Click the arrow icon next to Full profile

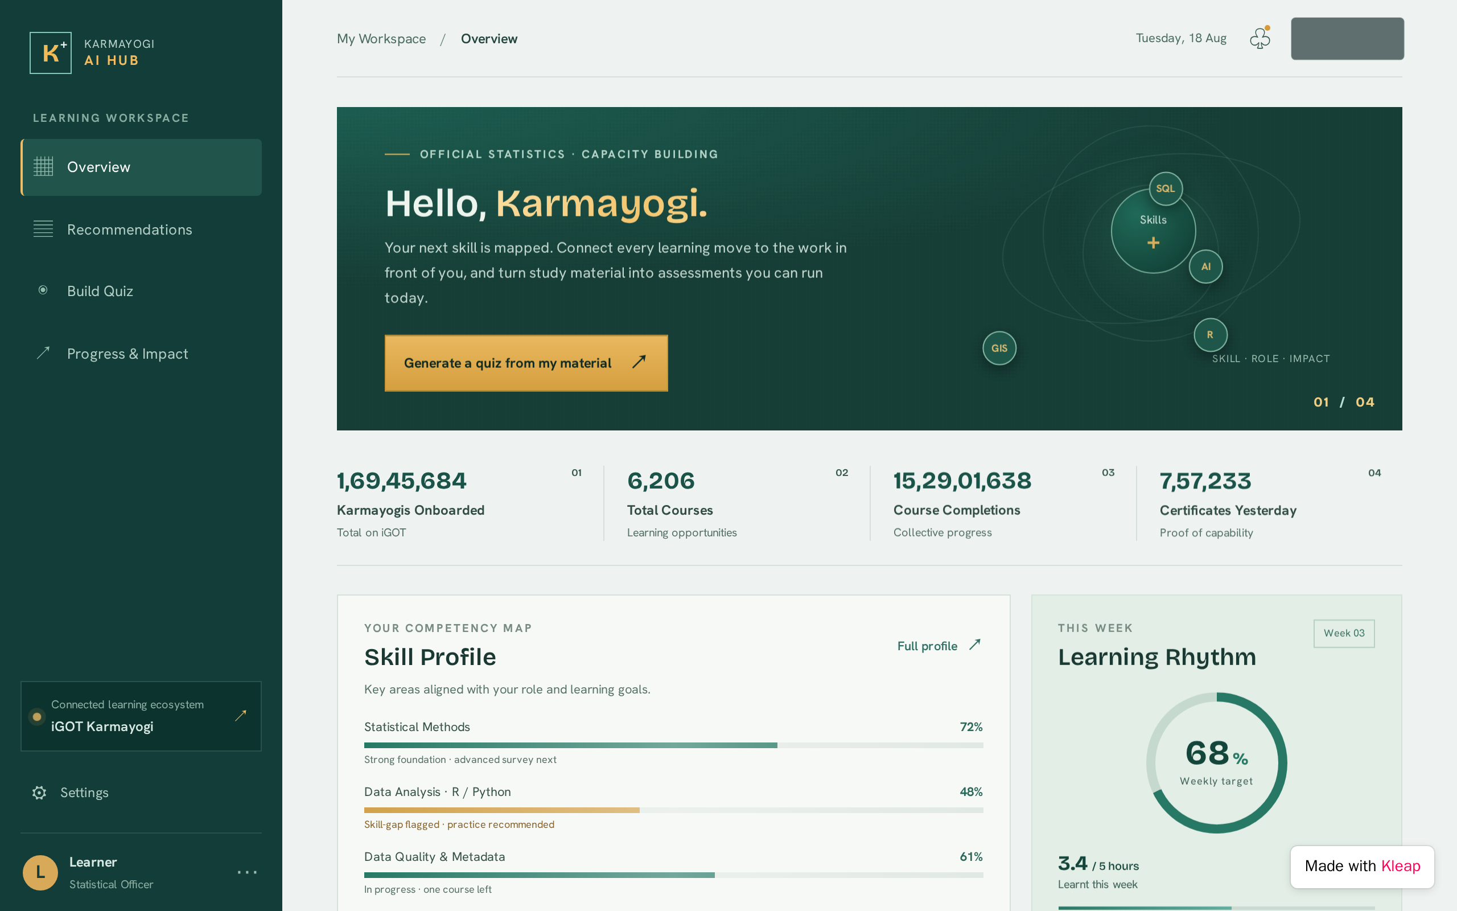pyautogui.click(x=975, y=645)
